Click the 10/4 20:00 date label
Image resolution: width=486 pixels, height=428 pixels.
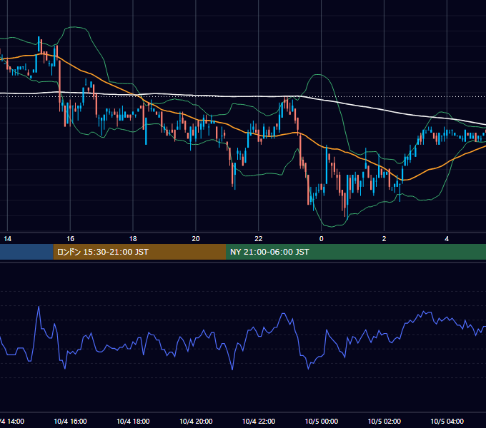[196, 421]
